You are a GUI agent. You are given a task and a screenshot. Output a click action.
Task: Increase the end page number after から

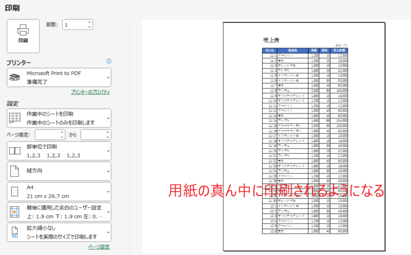pyautogui.click(x=108, y=132)
